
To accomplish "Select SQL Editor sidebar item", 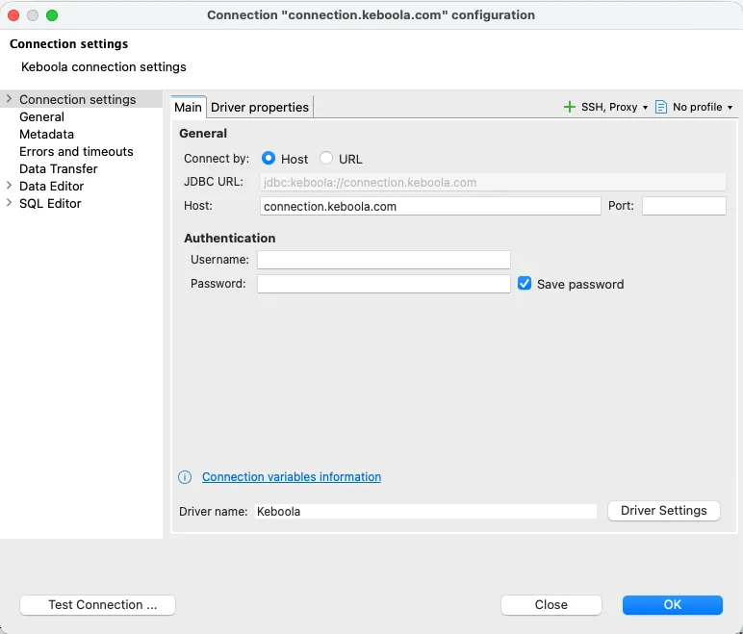I will click(x=50, y=203).
